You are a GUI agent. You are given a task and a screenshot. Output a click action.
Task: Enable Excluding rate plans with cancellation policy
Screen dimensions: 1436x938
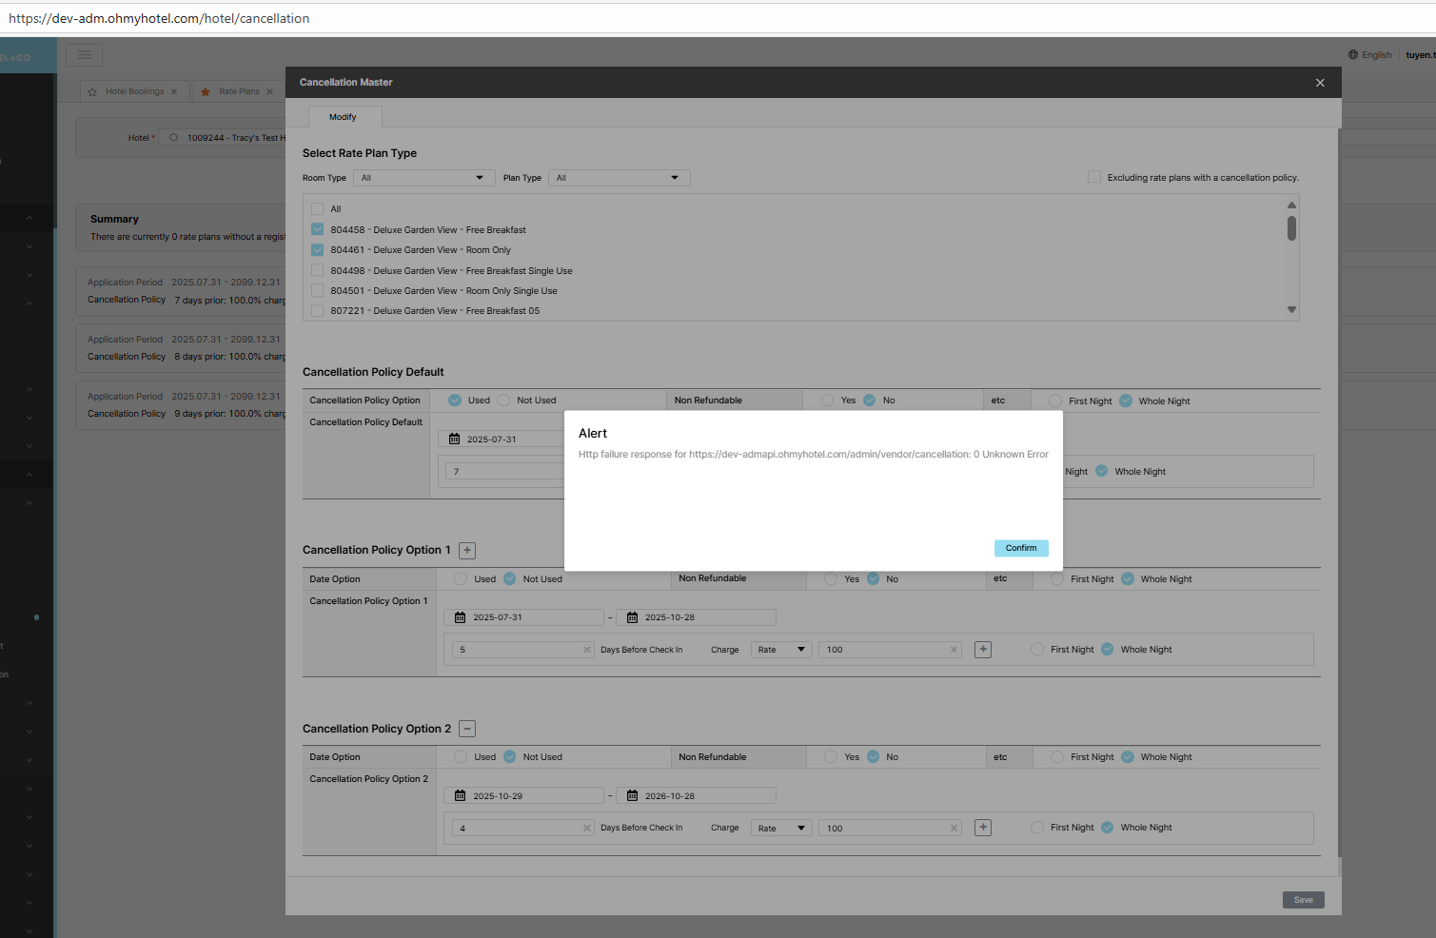[x=1094, y=178]
